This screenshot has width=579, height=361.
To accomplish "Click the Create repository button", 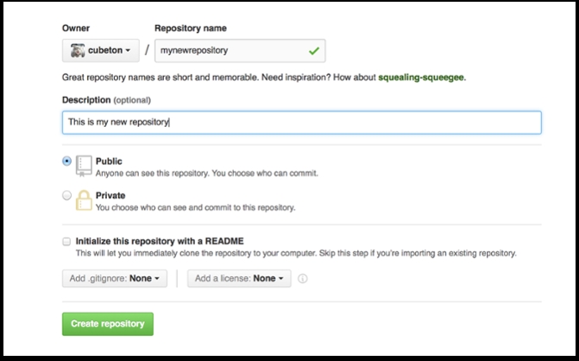I will (108, 324).
